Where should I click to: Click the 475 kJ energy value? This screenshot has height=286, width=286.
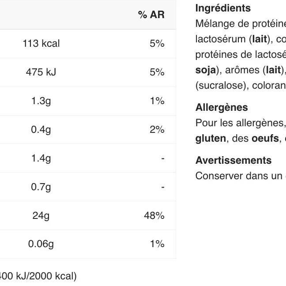(x=41, y=72)
